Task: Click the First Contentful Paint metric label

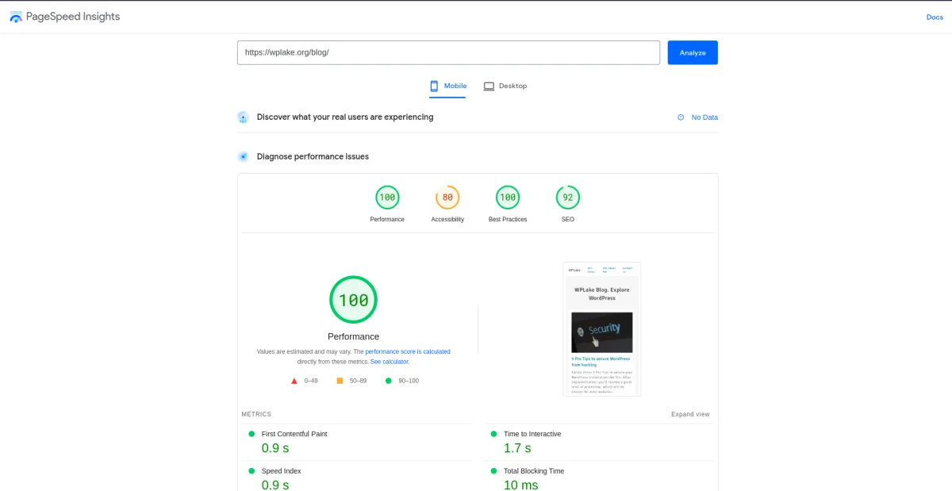Action: tap(294, 434)
